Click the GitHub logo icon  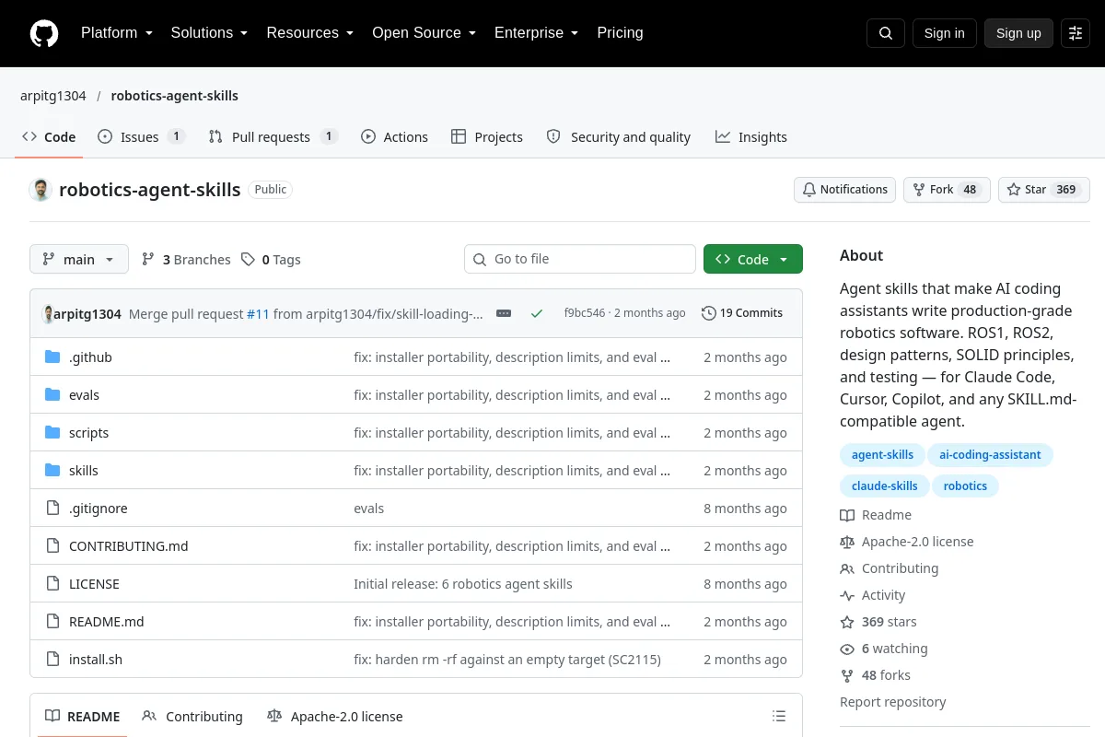click(44, 33)
